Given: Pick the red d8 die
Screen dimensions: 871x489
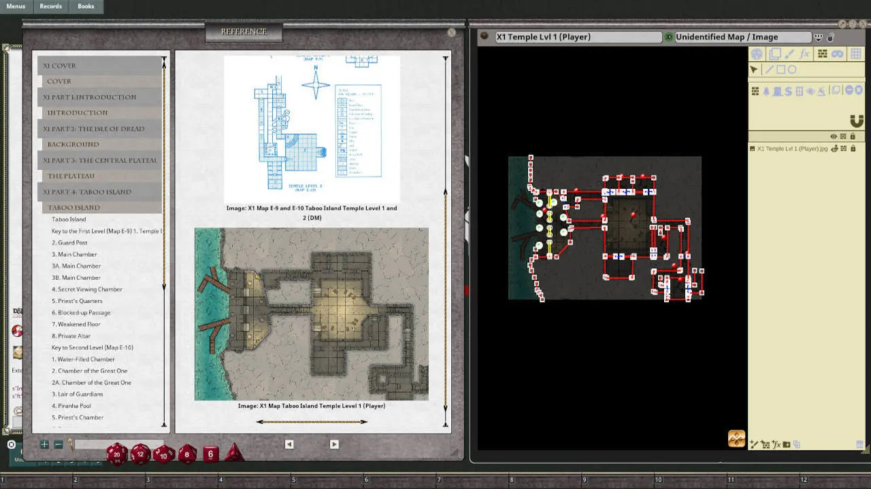Looking at the screenshot, I should (x=188, y=454).
